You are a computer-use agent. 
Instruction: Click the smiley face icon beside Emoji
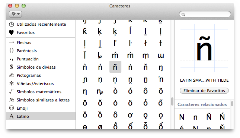[12, 108]
